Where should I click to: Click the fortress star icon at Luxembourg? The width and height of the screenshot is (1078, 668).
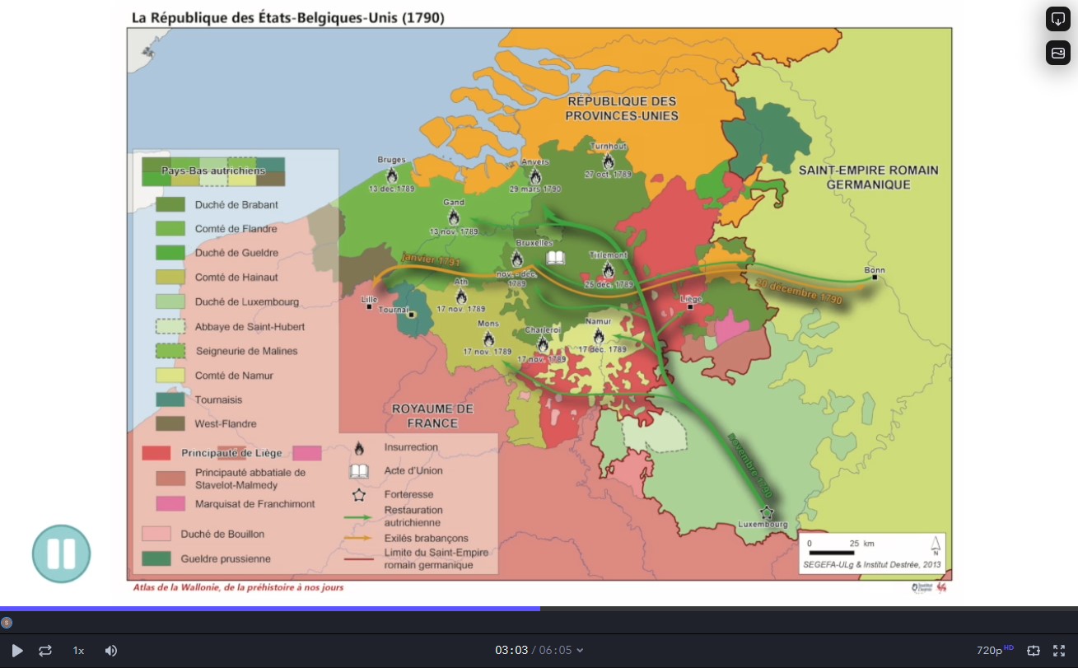tap(767, 512)
